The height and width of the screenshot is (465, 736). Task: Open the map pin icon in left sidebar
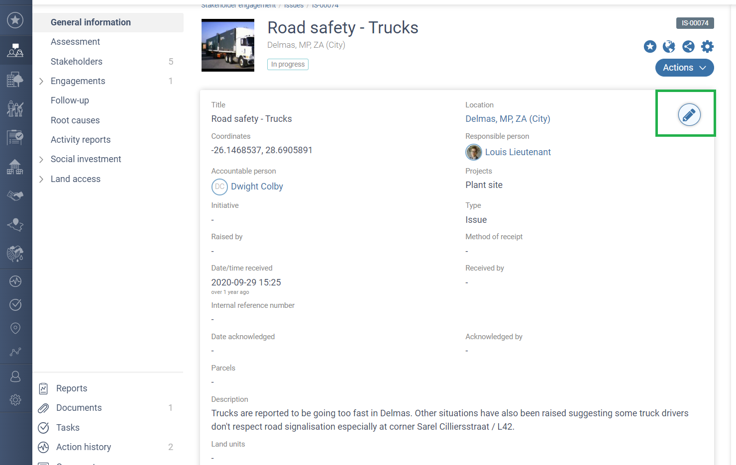coord(15,328)
